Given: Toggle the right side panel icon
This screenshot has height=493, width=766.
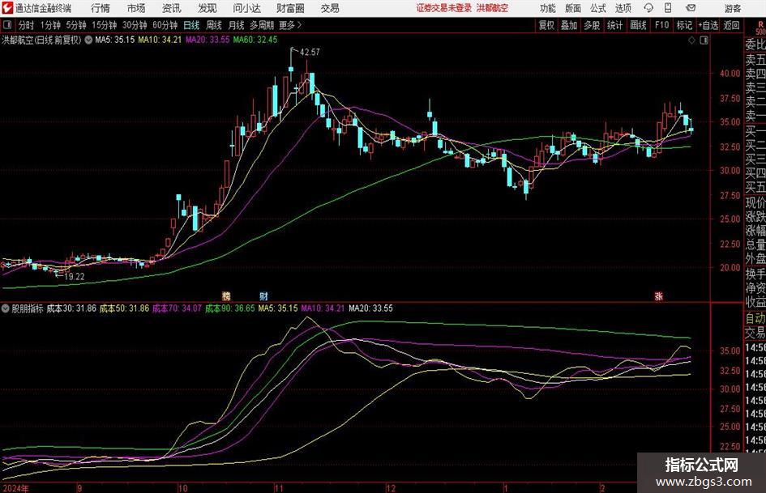Looking at the screenshot, I should pos(704,40).
